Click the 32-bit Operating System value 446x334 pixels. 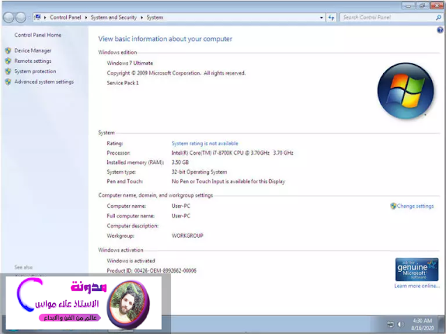coord(199,172)
